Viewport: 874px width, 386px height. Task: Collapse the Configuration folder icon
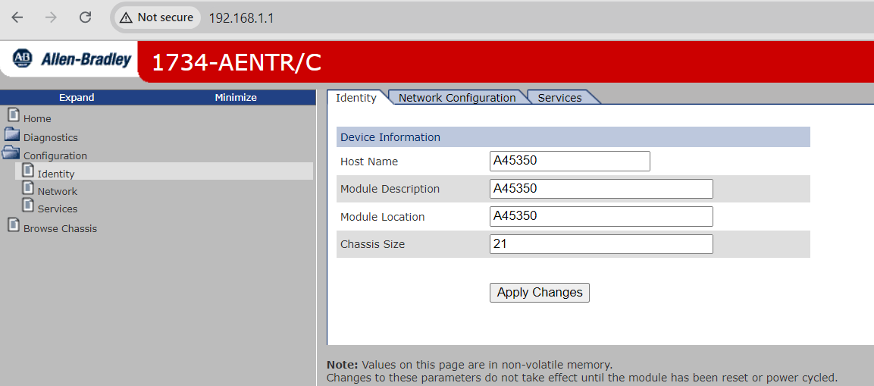click(x=11, y=153)
